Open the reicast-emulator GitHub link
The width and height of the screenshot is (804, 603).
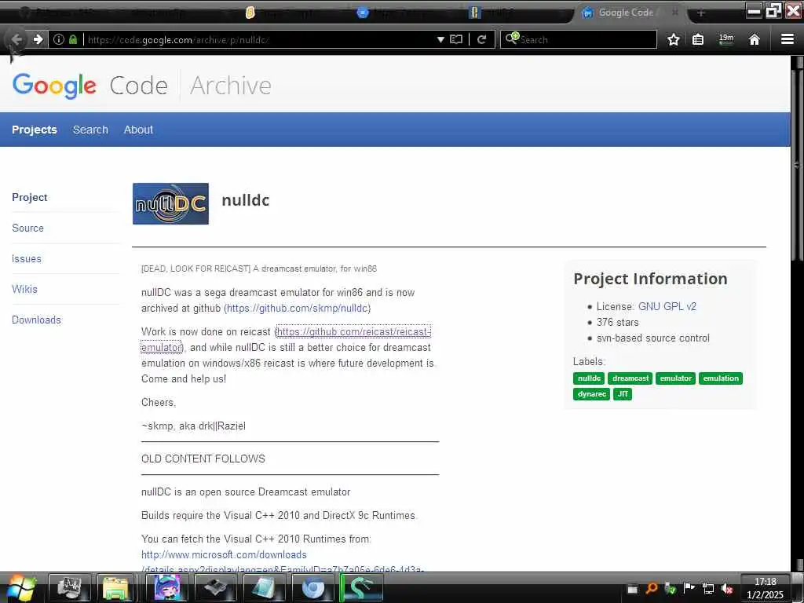pos(353,332)
